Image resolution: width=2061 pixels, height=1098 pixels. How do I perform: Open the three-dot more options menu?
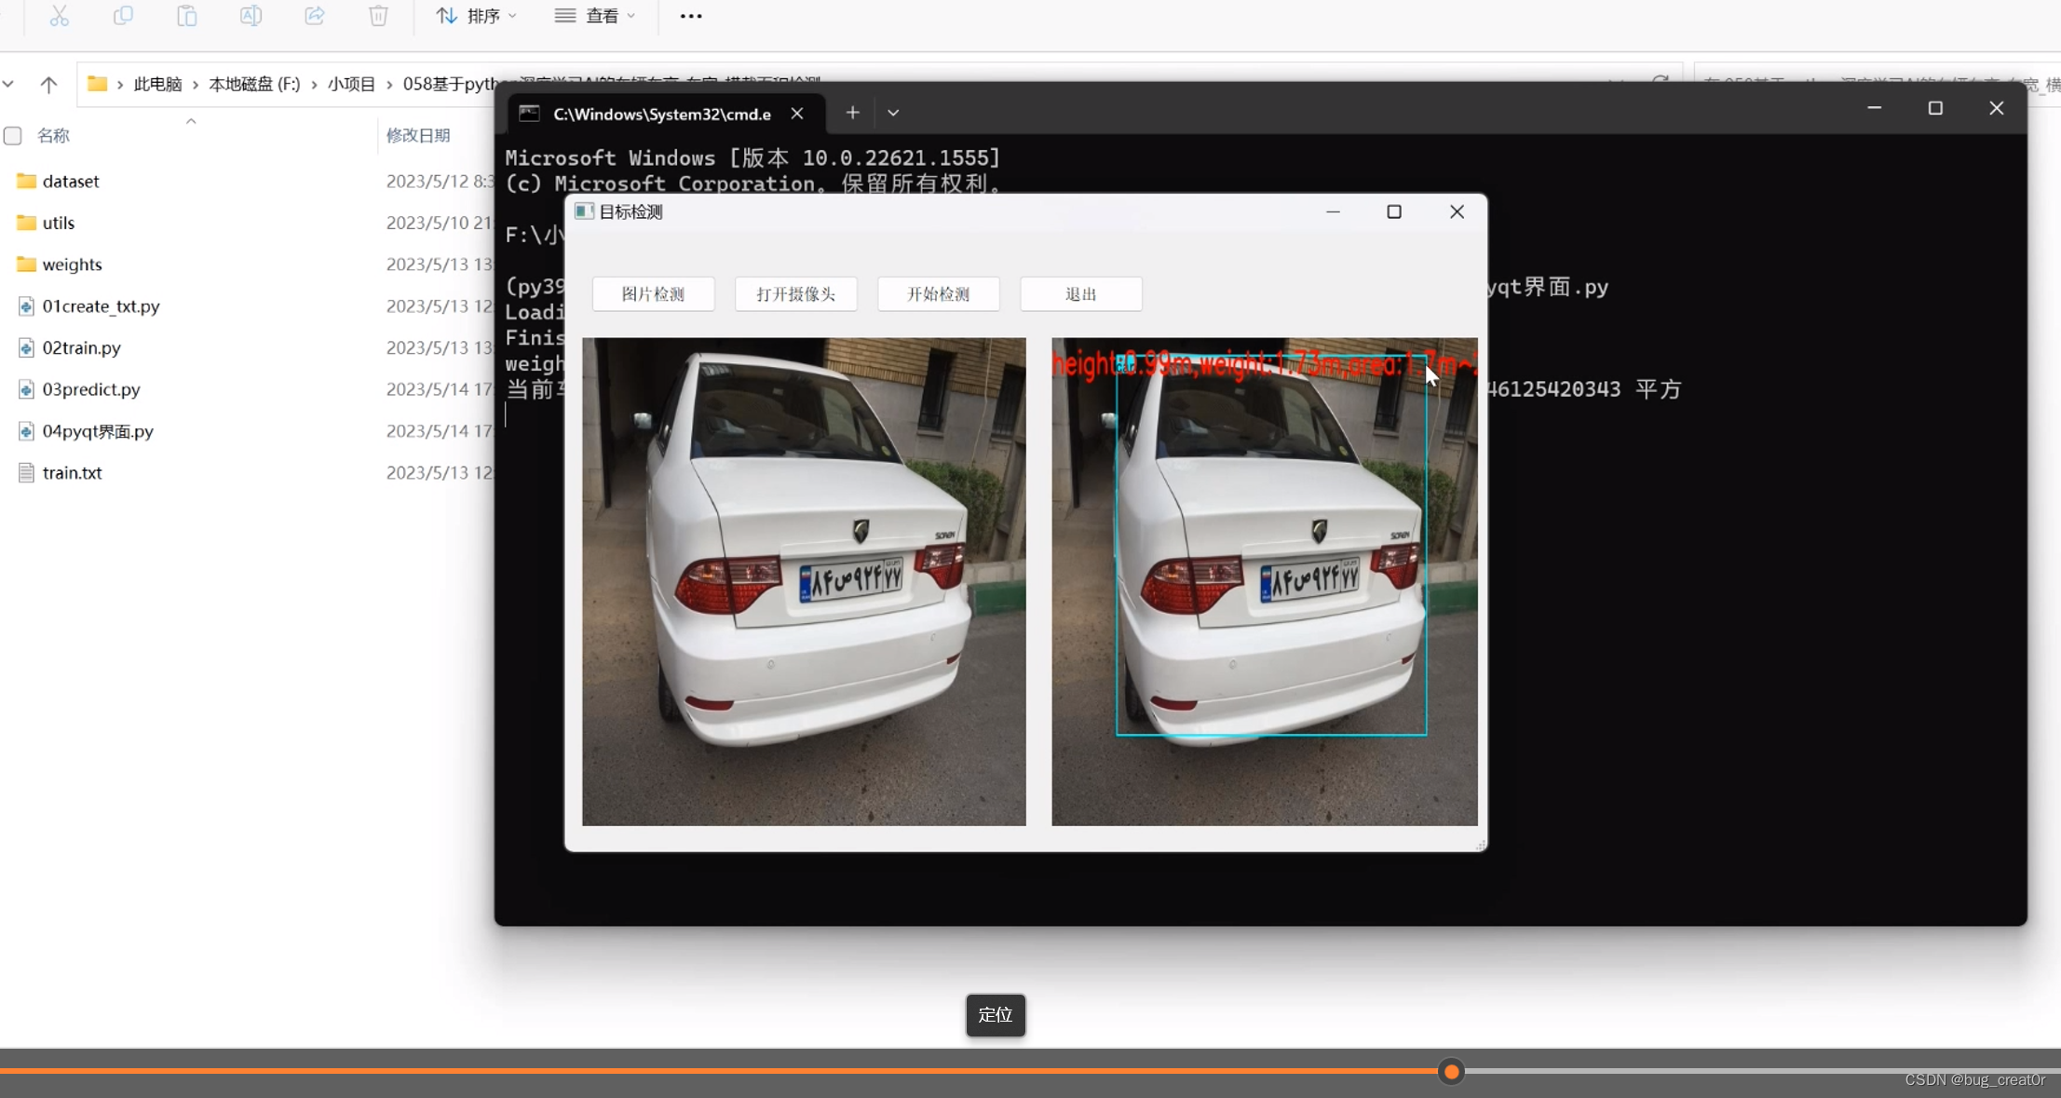[x=691, y=16]
